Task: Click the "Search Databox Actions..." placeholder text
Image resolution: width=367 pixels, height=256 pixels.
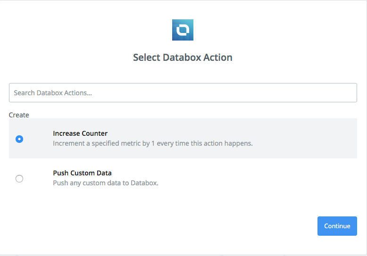Action: [x=53, y=93]
